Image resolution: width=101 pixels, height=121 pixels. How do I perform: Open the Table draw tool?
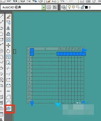[x=2, y=114]
